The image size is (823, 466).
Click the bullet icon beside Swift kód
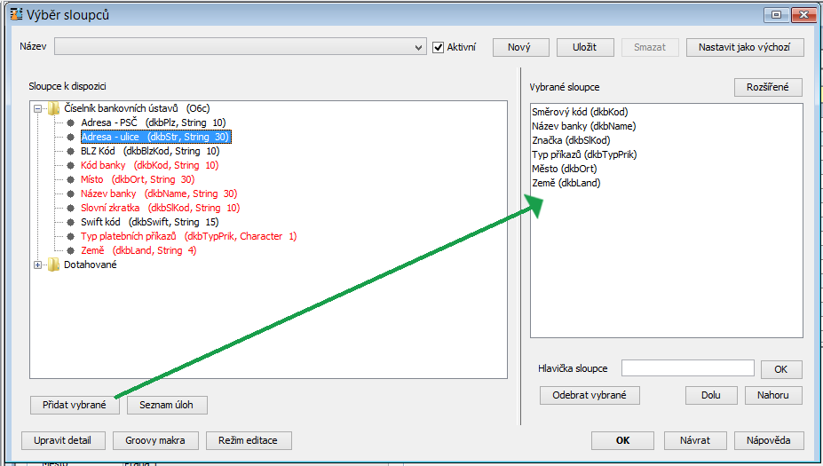[69, 222]
